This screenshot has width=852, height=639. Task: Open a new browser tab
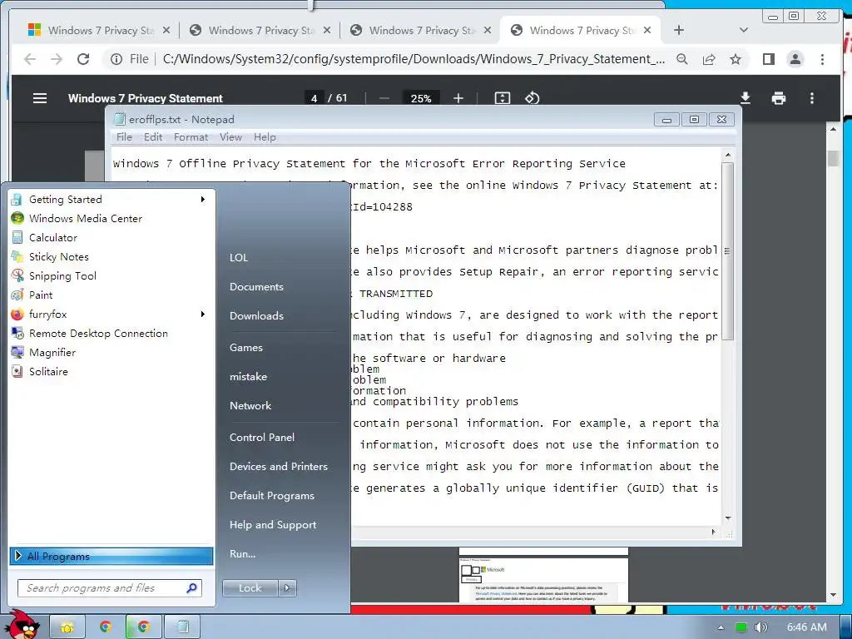[679, 31]
